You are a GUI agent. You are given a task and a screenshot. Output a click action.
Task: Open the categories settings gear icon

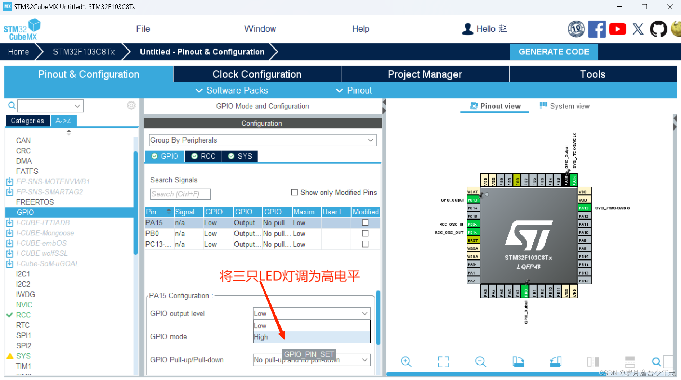[131, 105]
